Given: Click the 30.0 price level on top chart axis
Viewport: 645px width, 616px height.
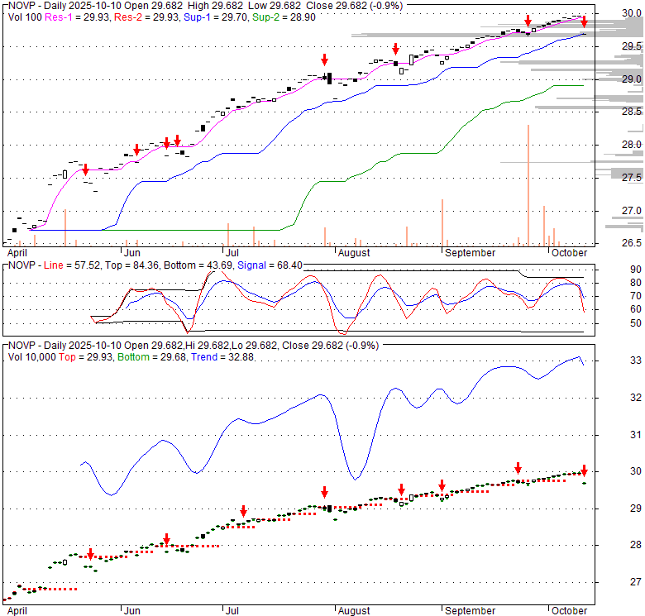Looking at the screenshot, I should [x=632, y=13].
